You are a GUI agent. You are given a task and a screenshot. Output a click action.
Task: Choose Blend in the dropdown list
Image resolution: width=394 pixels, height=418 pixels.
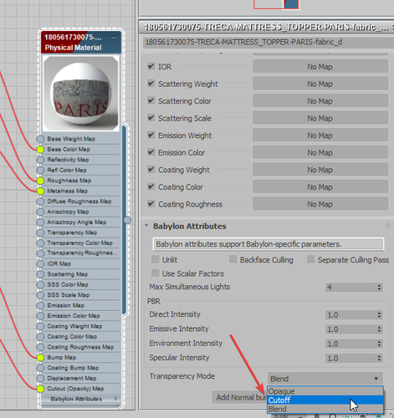[325, 409]
